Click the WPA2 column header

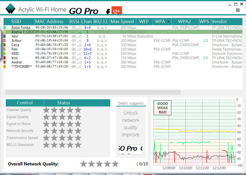coord(185,21)
